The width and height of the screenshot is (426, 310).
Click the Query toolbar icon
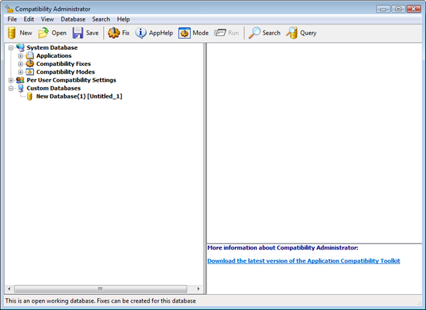click(x=292, y=33)
